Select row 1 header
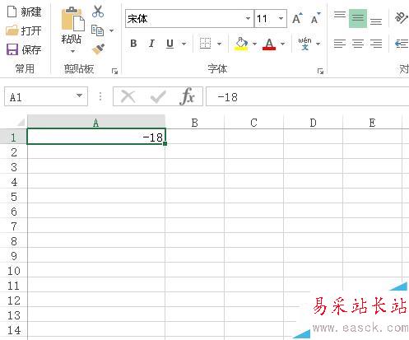 (x=13, y=137)
